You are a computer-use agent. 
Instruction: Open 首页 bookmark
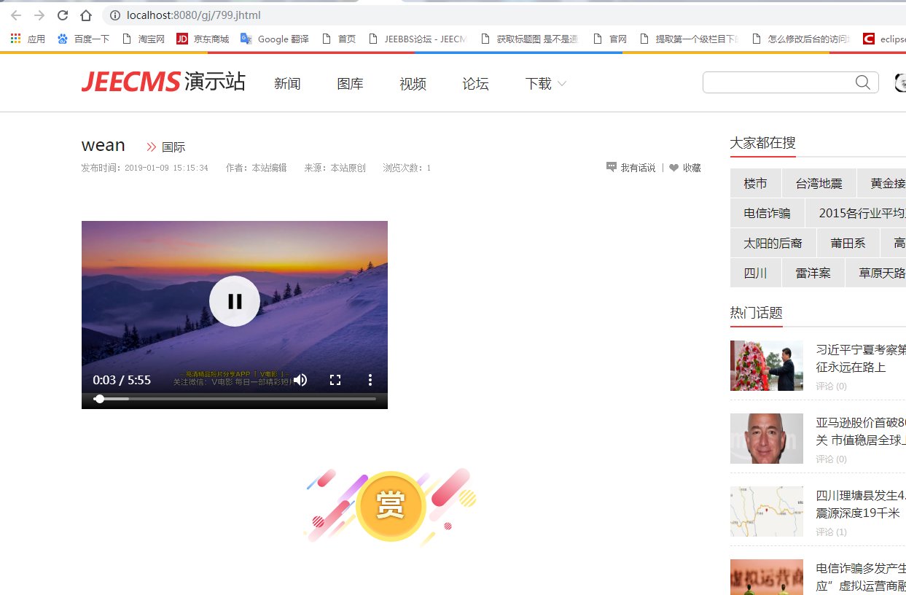click(338, 39)
